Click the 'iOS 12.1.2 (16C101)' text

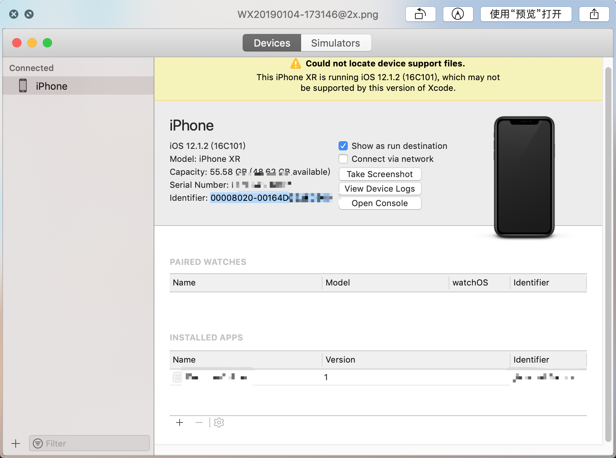coord(207,146)
